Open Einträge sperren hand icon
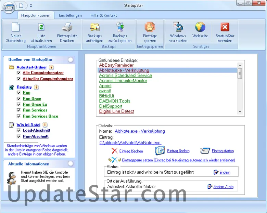Viewport: 267px width, 213px height. pos(150,27)
